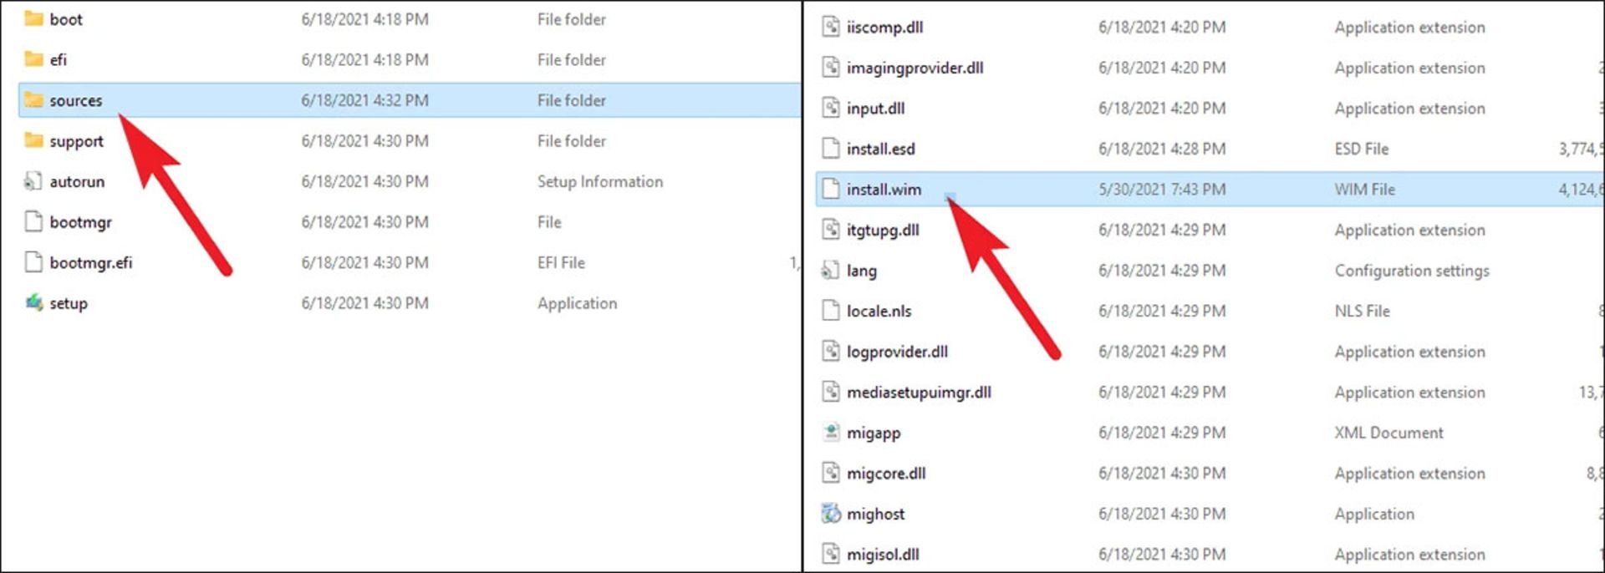
Task: Select the sources folder icon
Action: click(33, 100)
